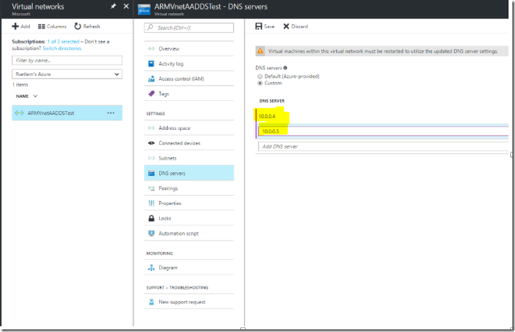
Task: Click the virtual network icon in the blade header
Action: [x=144, y=10]
